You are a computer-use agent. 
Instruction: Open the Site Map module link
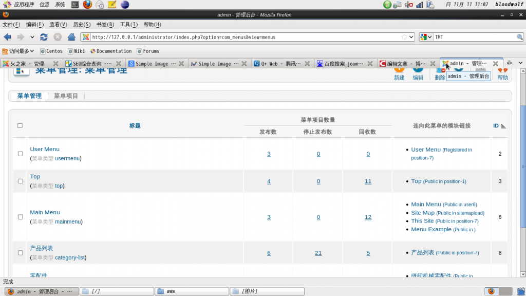point(423,213)
